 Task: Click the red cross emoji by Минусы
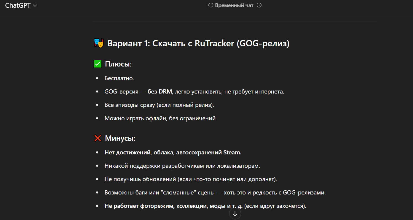tap(98, 138)
